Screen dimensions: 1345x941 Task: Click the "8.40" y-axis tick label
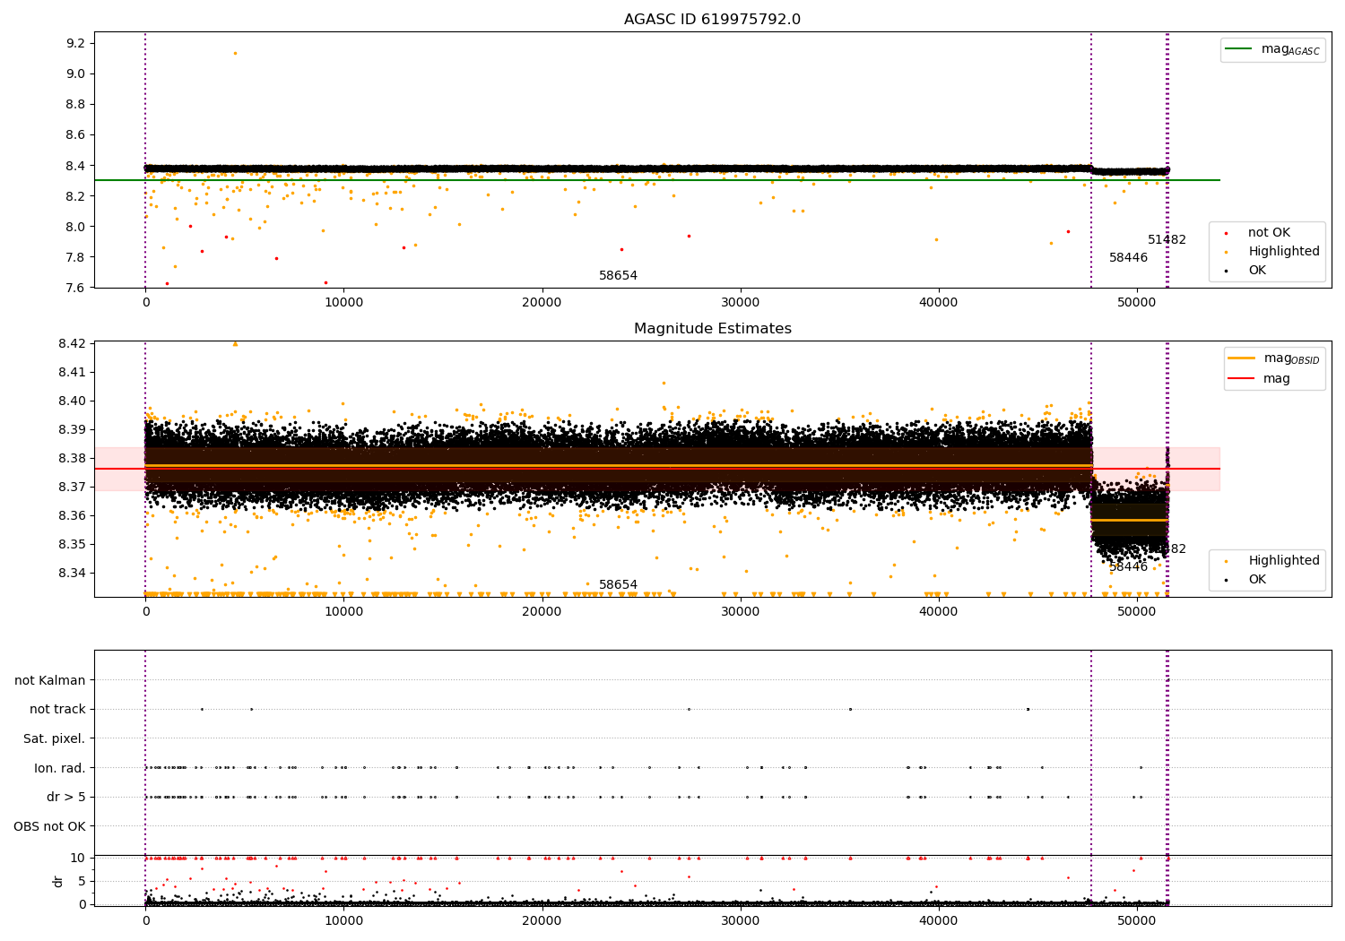(72, 401)
